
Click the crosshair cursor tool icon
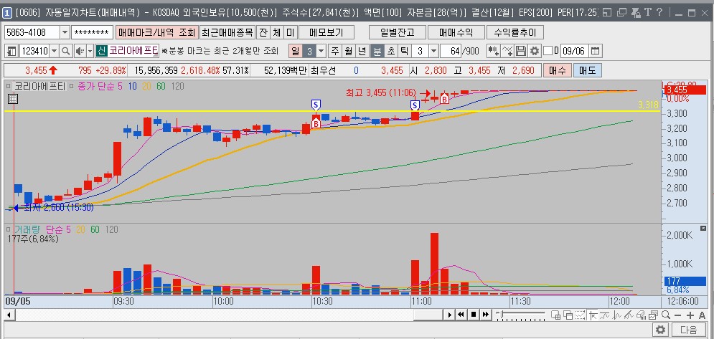(x=593, y=315)
